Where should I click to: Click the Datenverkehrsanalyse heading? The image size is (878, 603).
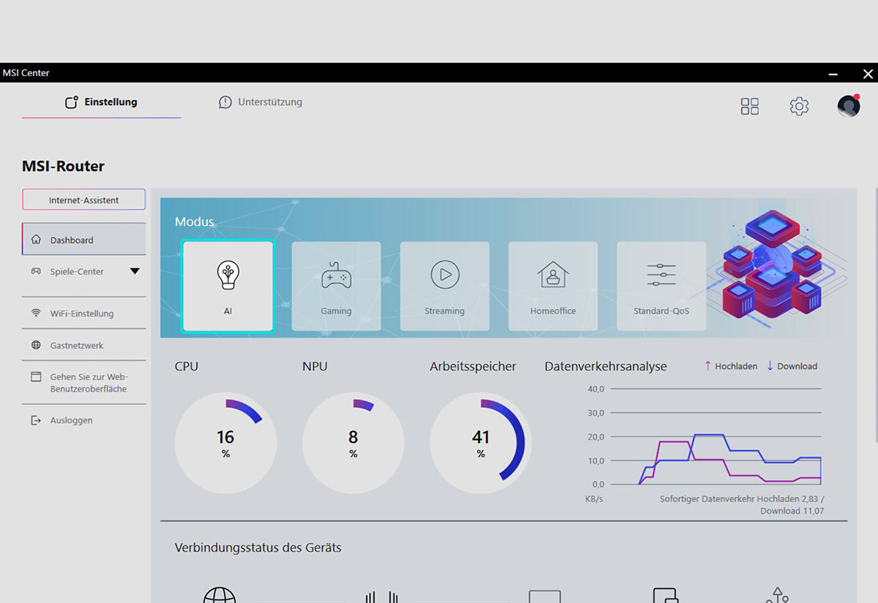click(x=606, y=367)
